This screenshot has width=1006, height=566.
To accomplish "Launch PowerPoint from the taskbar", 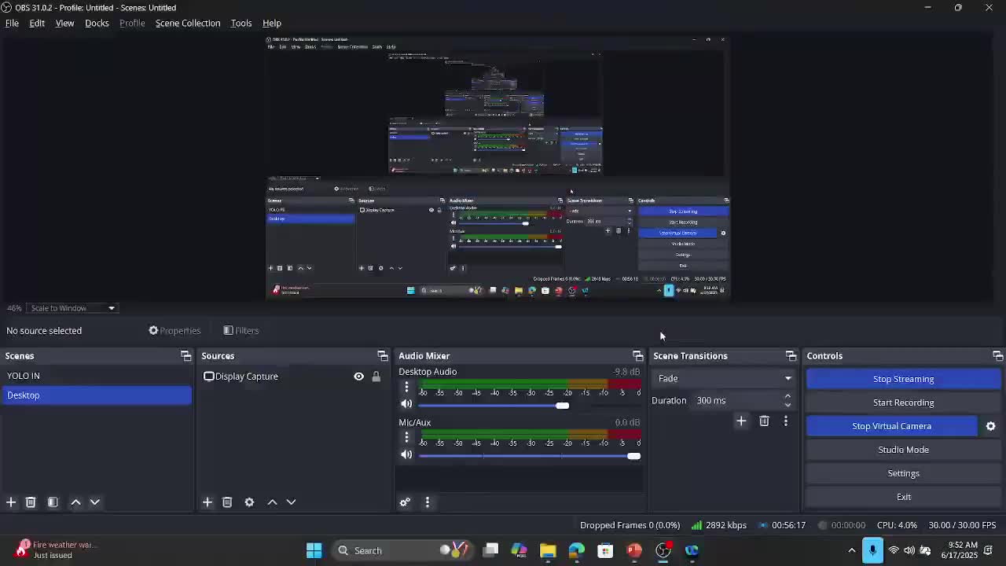I will coord(634,550).
